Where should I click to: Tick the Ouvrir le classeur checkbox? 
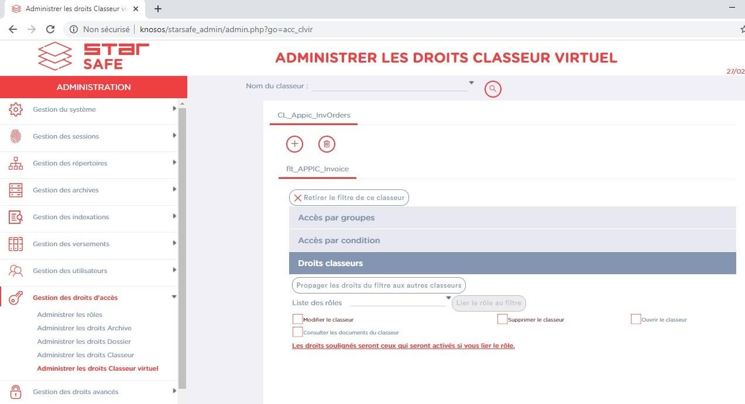coord(636,319)
